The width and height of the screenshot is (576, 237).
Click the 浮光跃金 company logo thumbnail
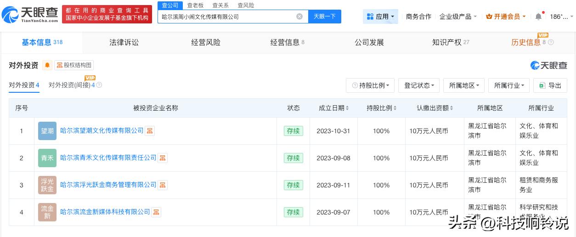coord(47,185)
